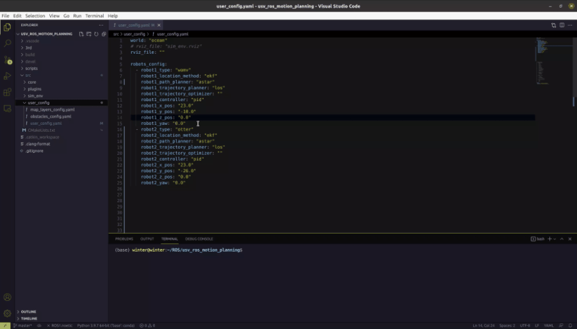Expand the .vscode folder
Image resolution: width=577 pixels, height=329 pixels.
pyautogui.click(x=33, y=41)
